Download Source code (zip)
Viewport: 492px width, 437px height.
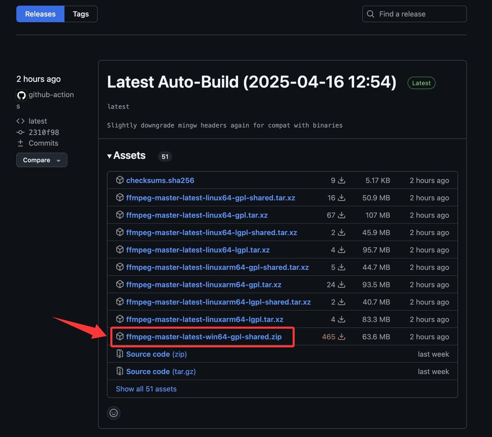[x=156, y=354]
